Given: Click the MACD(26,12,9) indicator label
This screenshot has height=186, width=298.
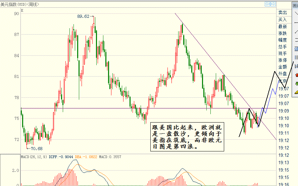Looking at the screenshot, I should [x=34, y=157].
